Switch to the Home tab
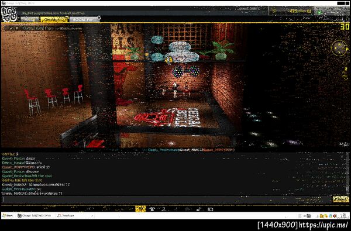The width and height of the screenshot is (351, 231). (x=30, y=20)
